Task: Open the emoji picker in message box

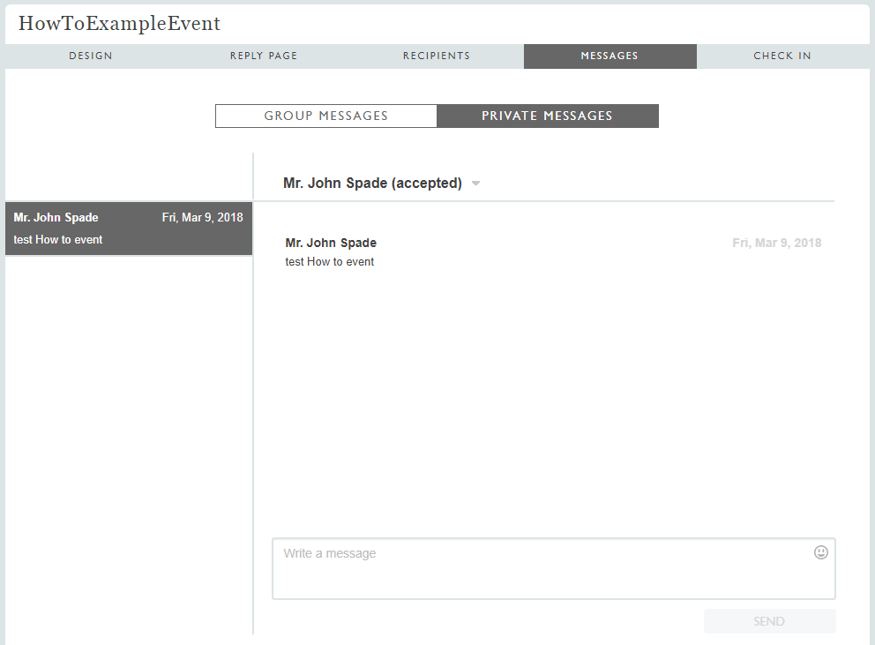Action: [821, 552]
